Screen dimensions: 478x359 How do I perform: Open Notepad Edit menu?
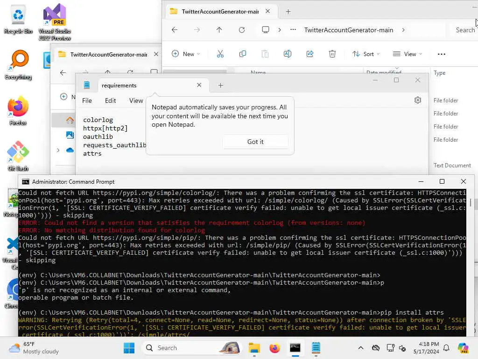110,101
